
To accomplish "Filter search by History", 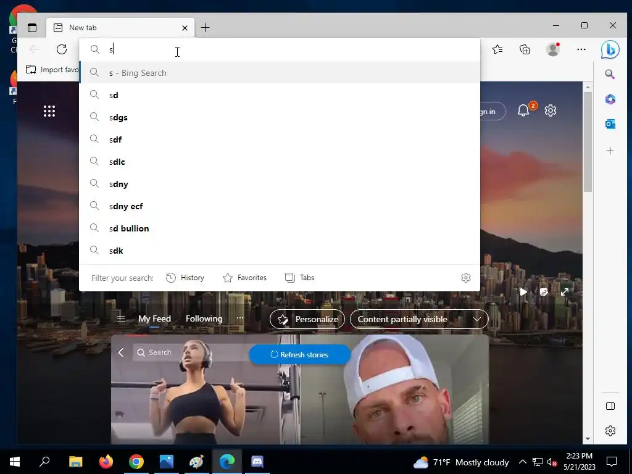I will pyautogui.click(x=185, y=278).
